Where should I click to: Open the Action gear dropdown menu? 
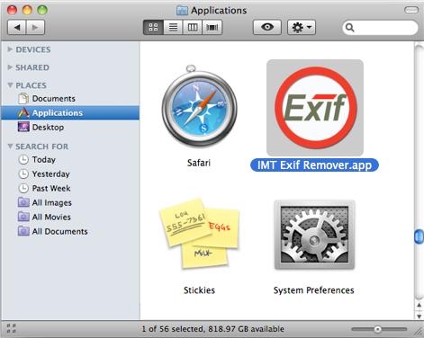pyautogui.click(x=302, y=28)
